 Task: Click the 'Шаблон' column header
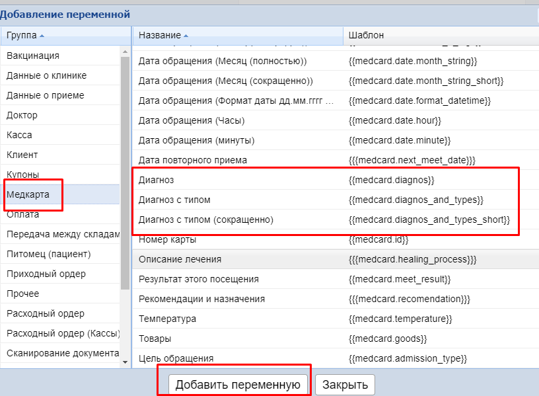click(366, 35)
